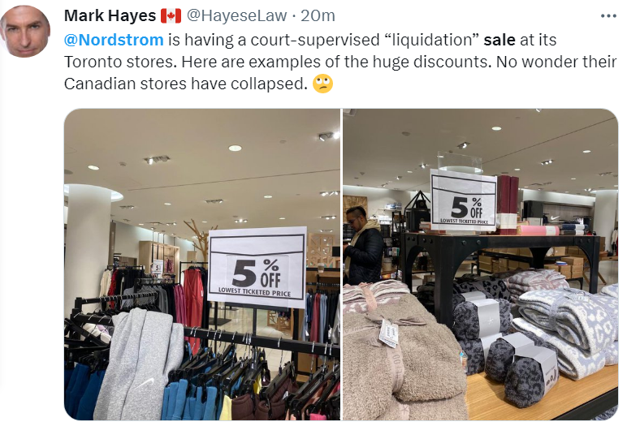
Task: Click the gray hoodie on the rack
Action: pyautogui.click(x=138, y=364)
